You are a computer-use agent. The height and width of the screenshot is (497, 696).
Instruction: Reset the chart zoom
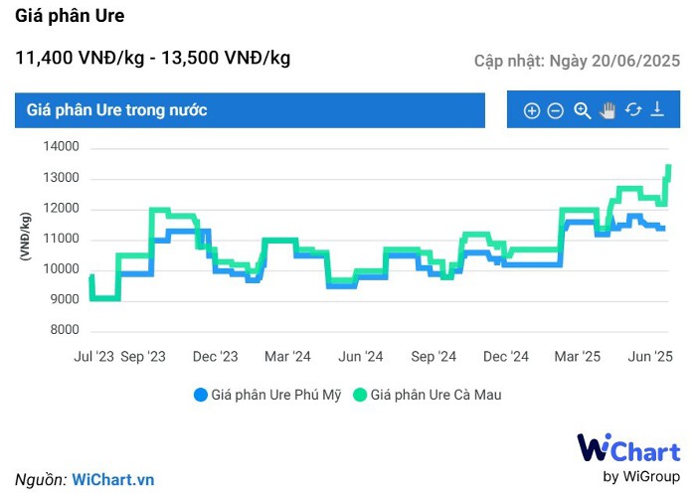pos(633,110)
